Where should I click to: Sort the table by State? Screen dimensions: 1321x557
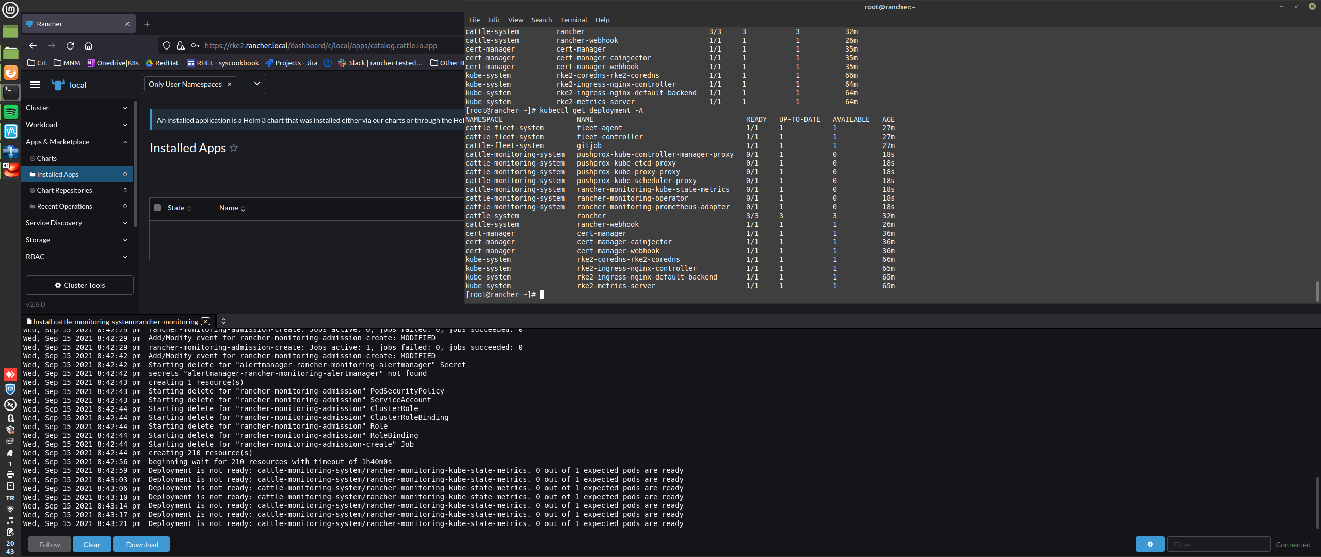180,208
